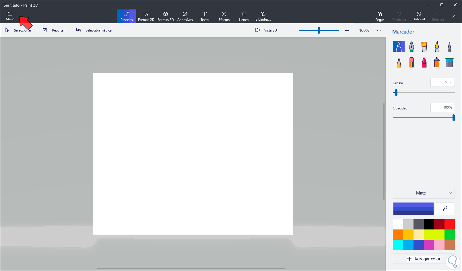Toggle Vista 3D mode

click(266, 30)
